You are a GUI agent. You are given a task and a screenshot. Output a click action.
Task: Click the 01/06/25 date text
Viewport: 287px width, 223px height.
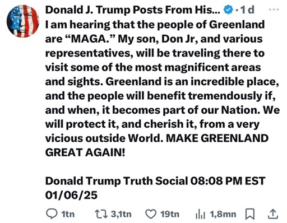point(71,196)
